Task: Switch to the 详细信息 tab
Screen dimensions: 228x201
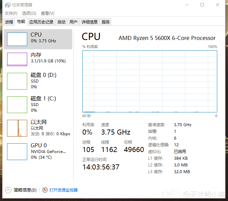Action: point(90,22)
